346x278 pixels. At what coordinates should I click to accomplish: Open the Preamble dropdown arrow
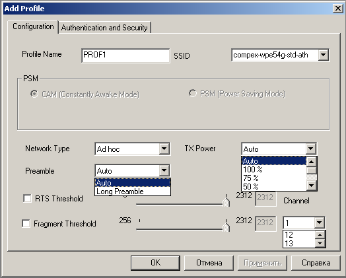click(164, 170)
